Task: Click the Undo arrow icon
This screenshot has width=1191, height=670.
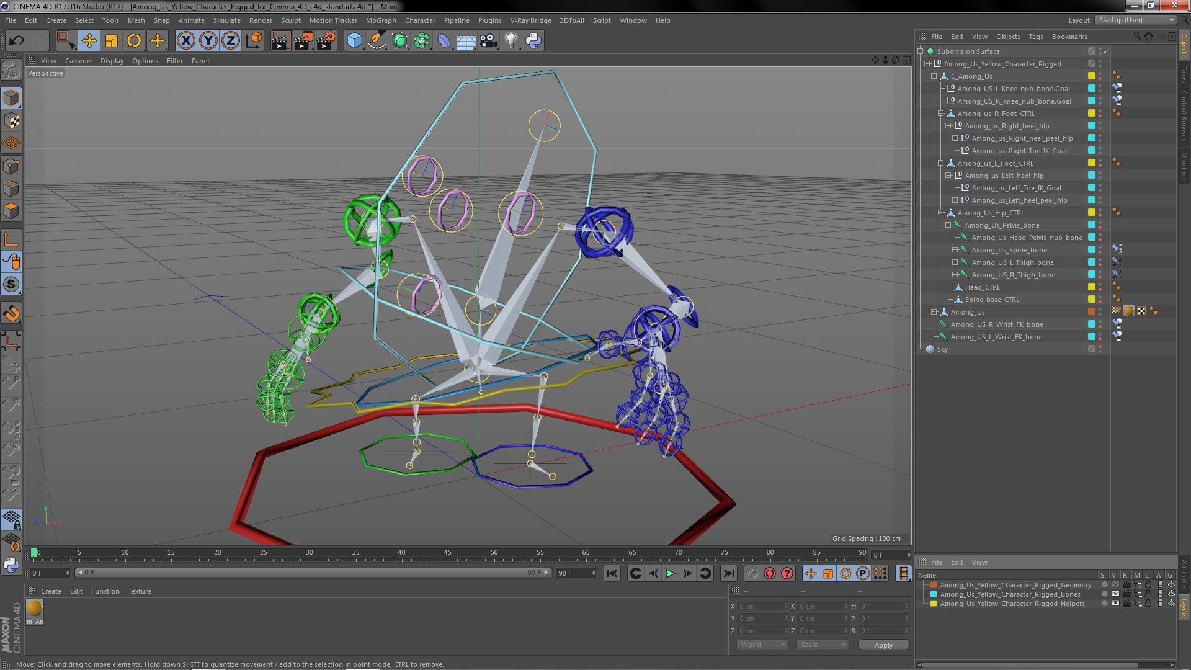Action: [x=16, y=41]
